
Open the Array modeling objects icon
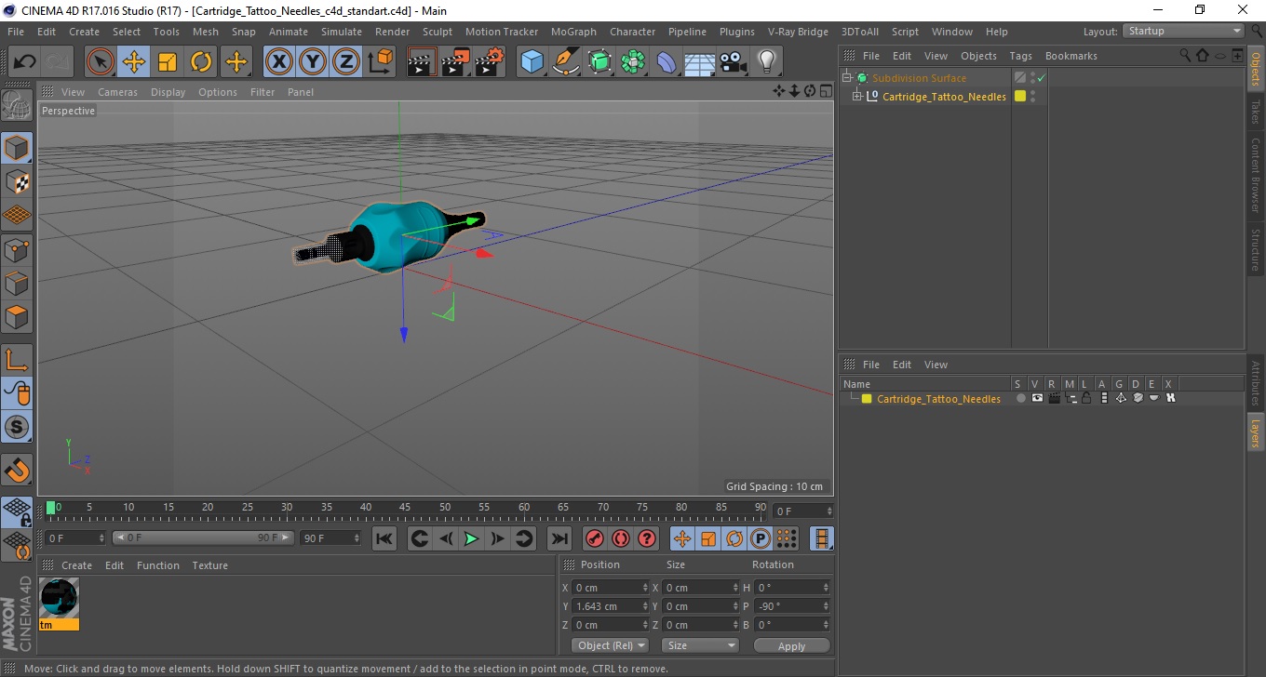pos(633,62)
